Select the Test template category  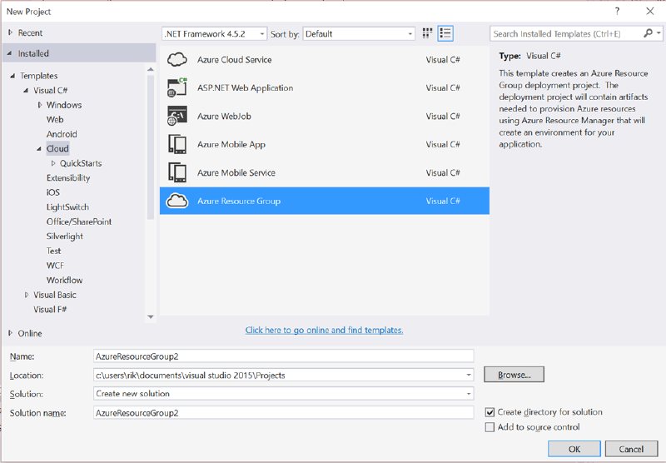(x=53, y=251)
